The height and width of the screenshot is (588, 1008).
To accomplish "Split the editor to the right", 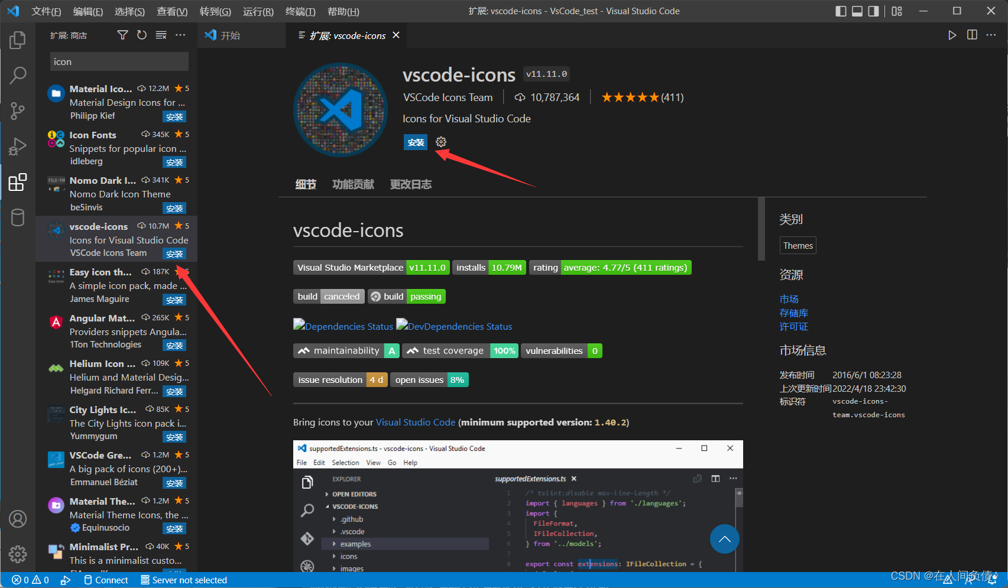I will (972, 35).
